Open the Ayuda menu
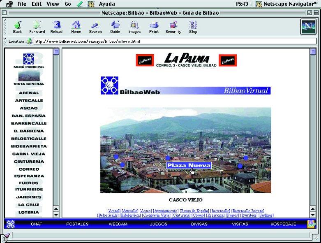The image size is (321, 243). 107,4
